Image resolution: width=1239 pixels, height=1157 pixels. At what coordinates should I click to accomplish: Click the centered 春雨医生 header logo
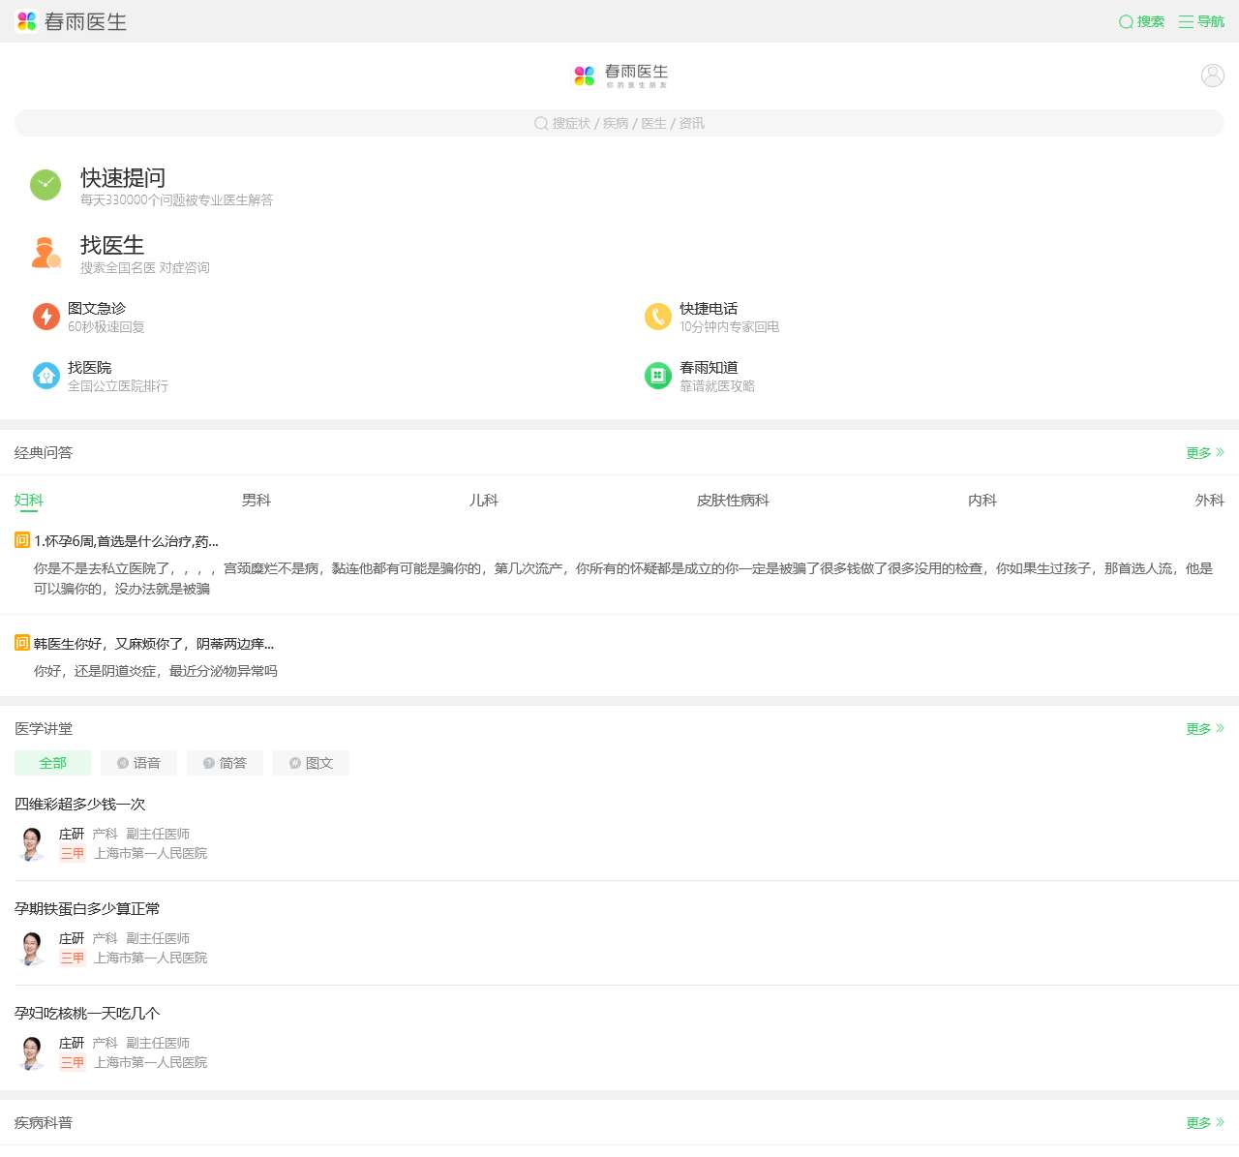pos(620,76)
